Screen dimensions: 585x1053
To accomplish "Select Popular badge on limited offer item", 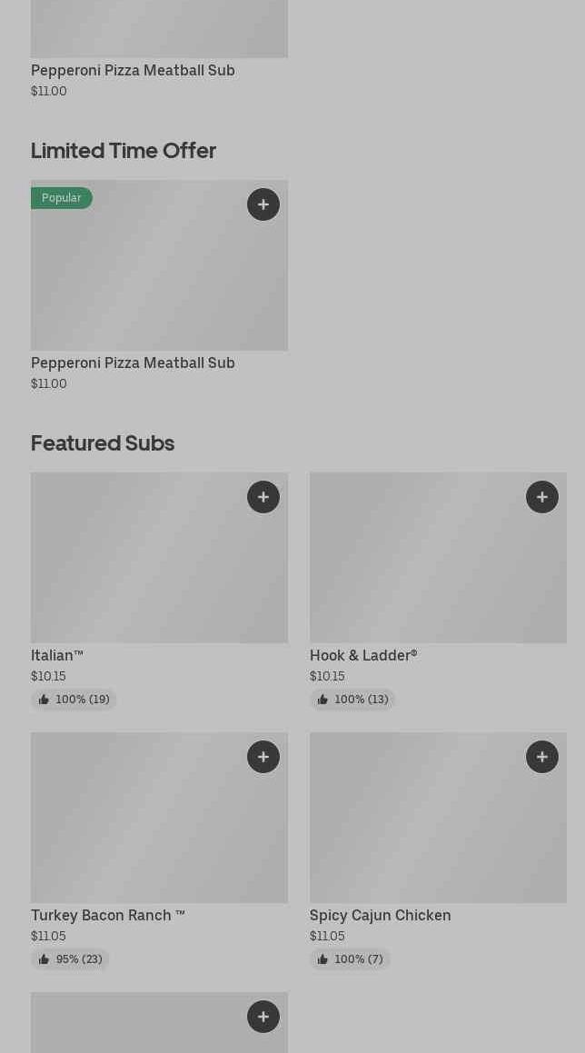I will (61, 198).
